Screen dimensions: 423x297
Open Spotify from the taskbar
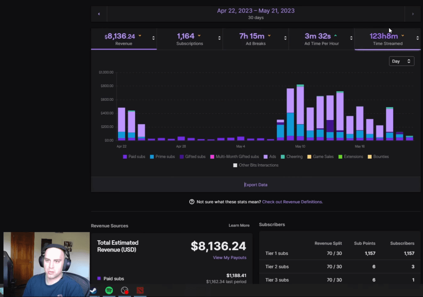tap(109, 291)
